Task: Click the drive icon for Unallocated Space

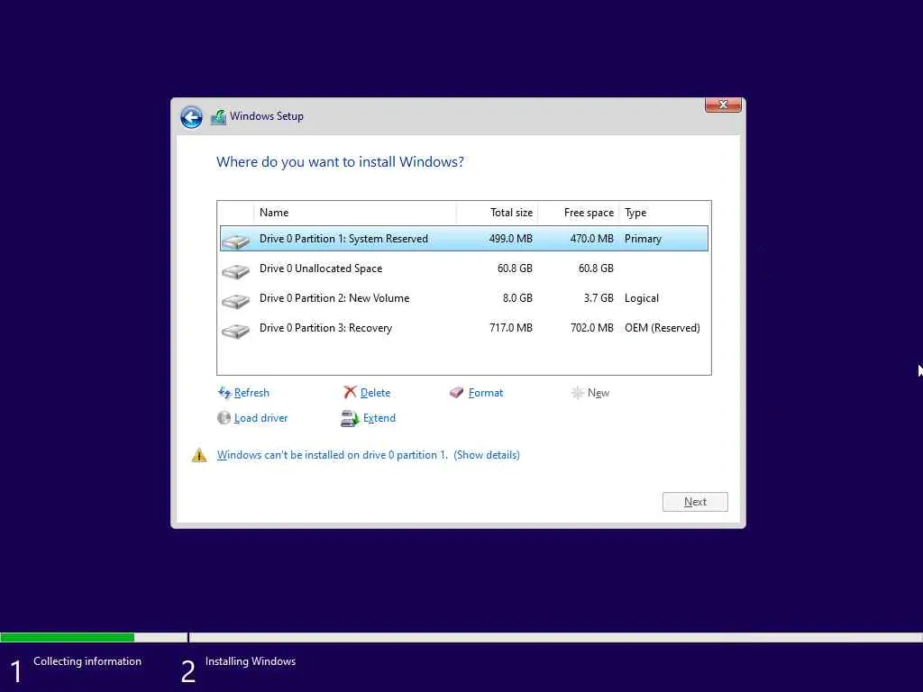Action: click(235, 270)
